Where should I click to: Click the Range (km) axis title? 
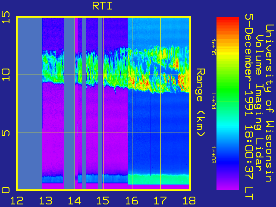(201, 103)
